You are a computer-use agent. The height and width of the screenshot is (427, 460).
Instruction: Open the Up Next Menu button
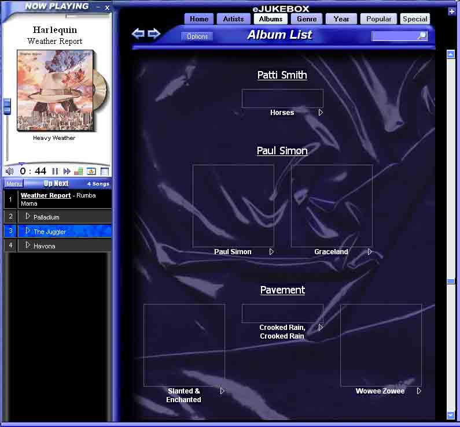(14, 184)
